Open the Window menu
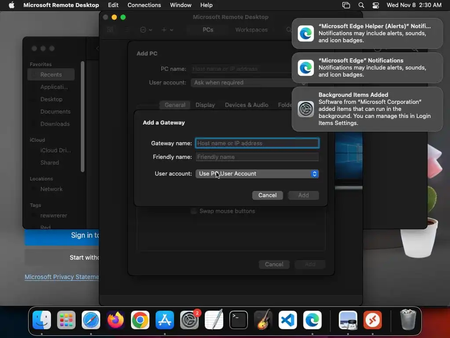Viewport: 450px width, 338px height. (x=181, y=5)
